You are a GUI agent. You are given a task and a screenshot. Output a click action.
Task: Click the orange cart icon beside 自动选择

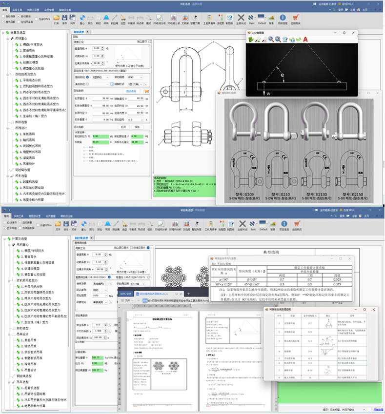coord(147,91)
